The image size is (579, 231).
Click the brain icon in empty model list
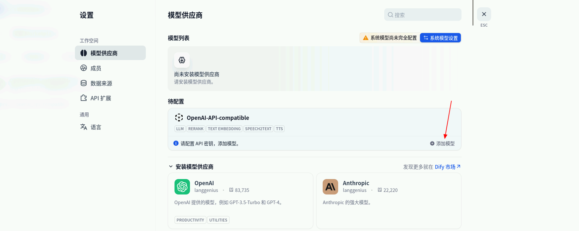[182, 60]
